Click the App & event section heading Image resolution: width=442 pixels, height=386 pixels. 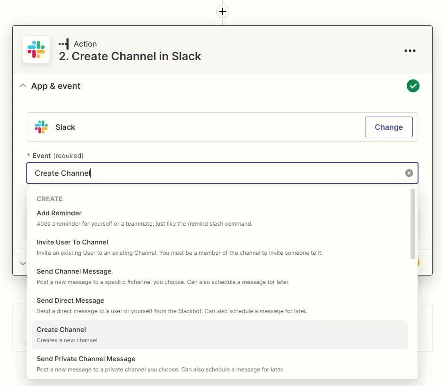click(55, 86)
